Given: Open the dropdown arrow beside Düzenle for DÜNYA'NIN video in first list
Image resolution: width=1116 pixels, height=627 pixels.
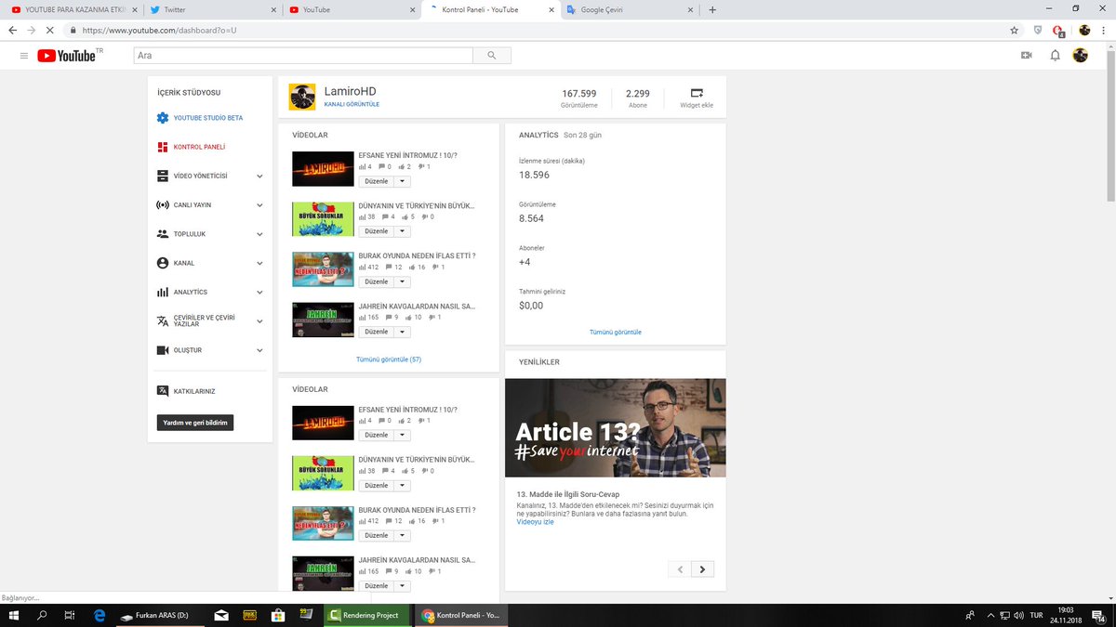Looking at the screenshot, I should tap(402, 231).
